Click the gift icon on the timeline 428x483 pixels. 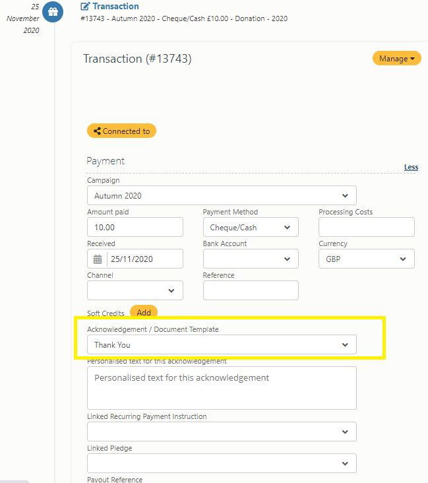coord(53,12)
